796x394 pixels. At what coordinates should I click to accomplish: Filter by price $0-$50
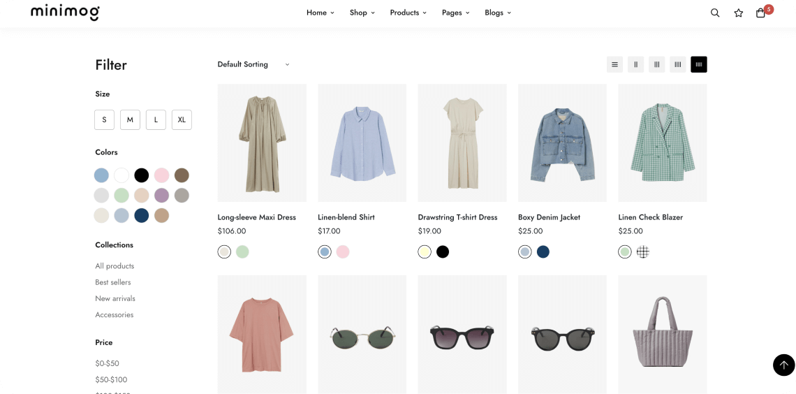tap(107, 363)
